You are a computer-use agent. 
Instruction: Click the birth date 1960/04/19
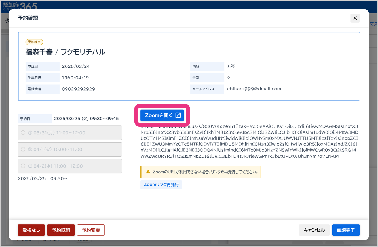tap(75, 78)
